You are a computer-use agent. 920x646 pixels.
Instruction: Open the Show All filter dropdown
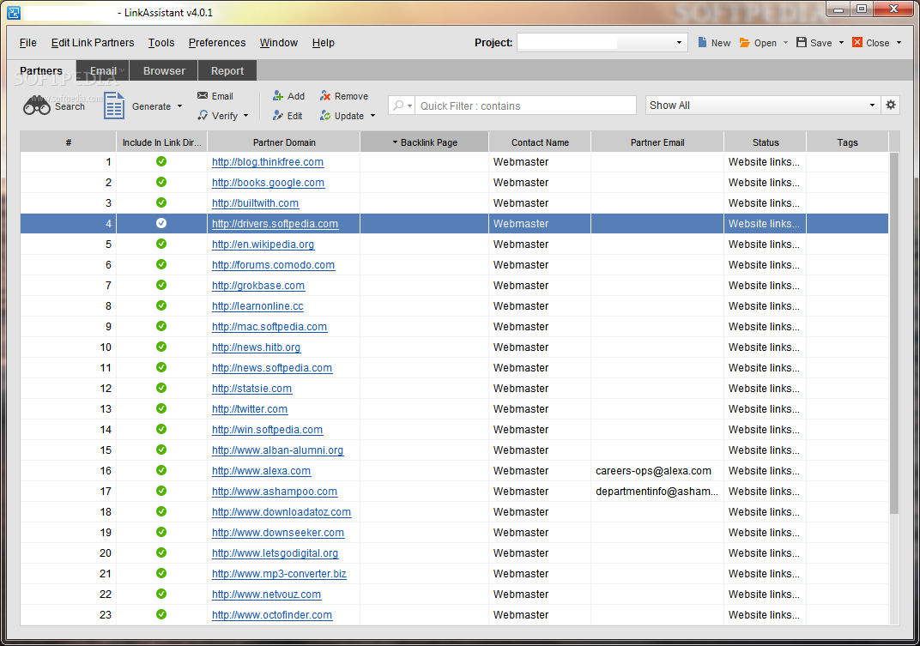(872, 105)
